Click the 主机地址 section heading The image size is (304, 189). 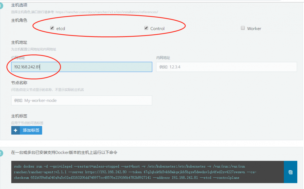coord(18,43)
